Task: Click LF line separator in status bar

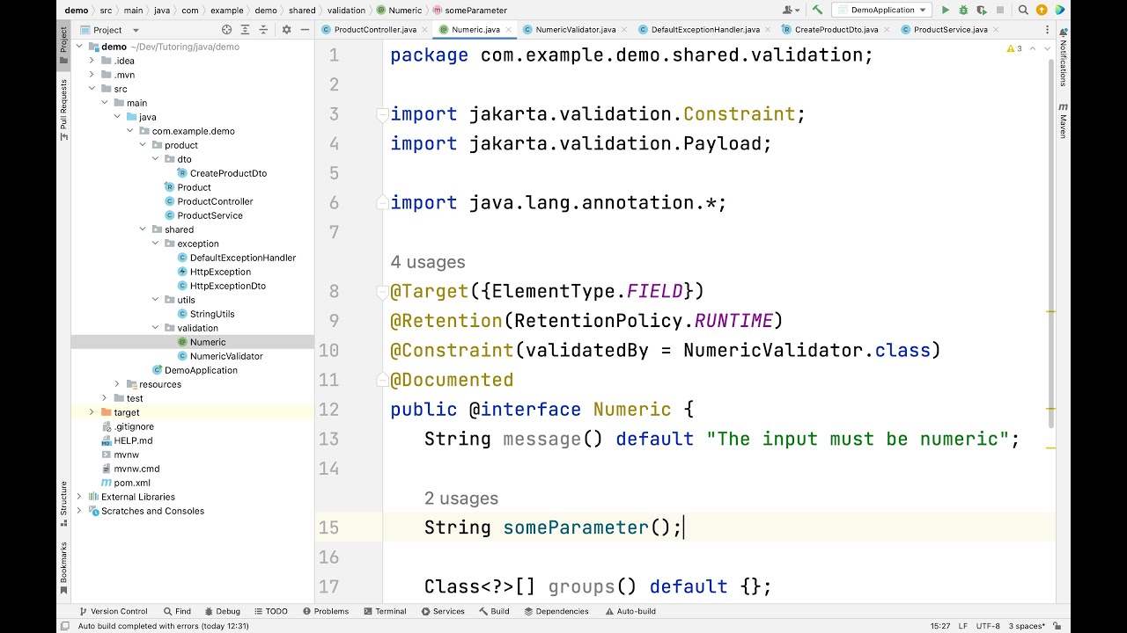Action: pos(961,626)
